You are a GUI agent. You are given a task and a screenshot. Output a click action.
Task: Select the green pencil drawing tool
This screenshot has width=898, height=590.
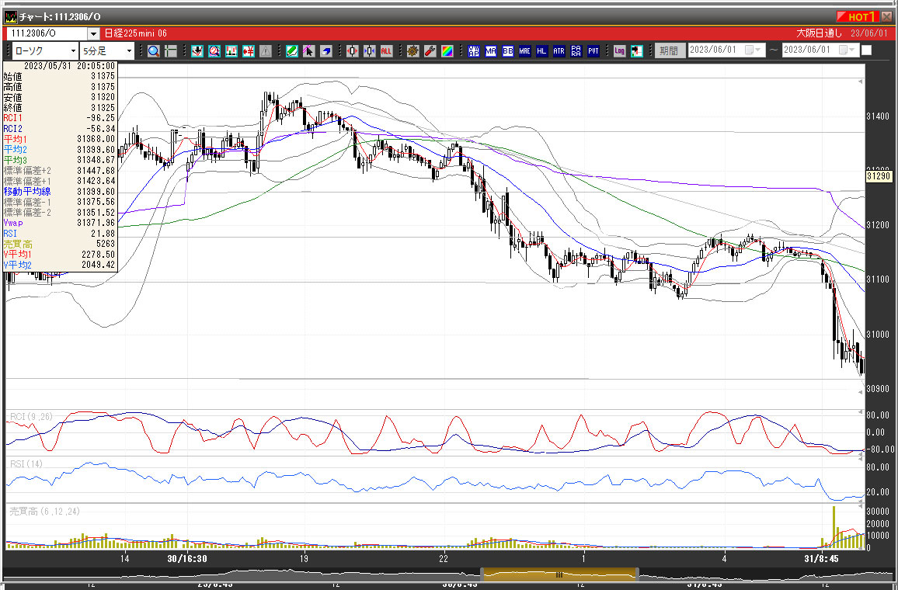292,51
